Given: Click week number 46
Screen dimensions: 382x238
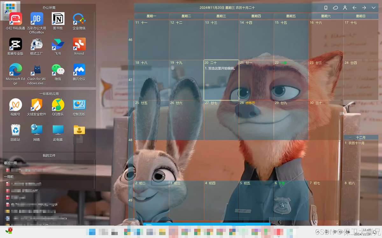Looking at the screenshot, I should click(x=131, y=40).
